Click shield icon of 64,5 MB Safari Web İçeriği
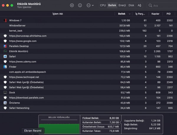Image resolution: width=177 pixels, height=135 pixels. tap(5, 82)
